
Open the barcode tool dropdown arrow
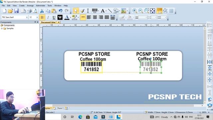(x=99, y=11)
